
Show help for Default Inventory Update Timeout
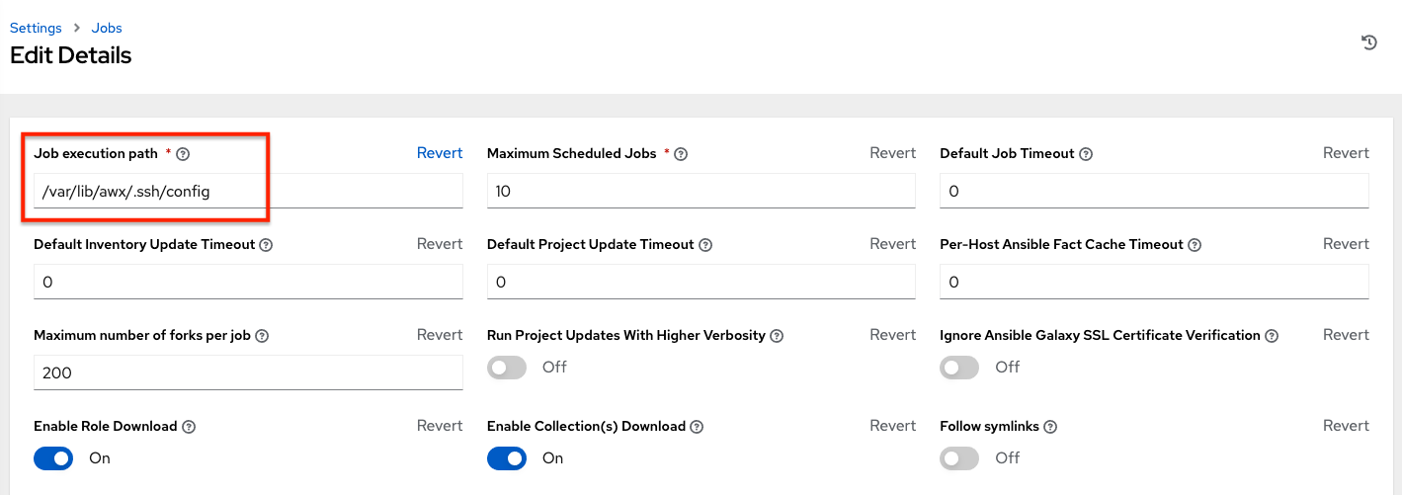click(266, 245)
